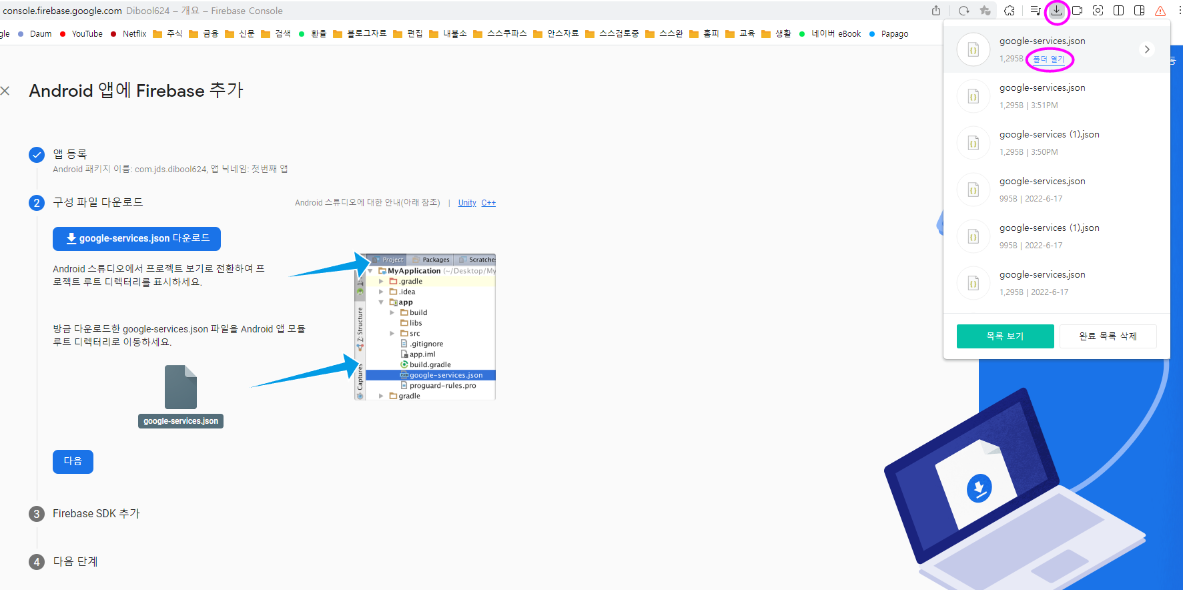
Task: Click the 목록 보기 button
Action: (x=1006, y=336)
